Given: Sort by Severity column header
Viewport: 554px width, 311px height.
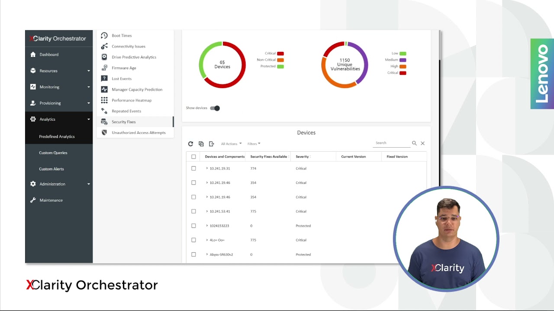Looking at the screenshot, I should click(303, 157).
